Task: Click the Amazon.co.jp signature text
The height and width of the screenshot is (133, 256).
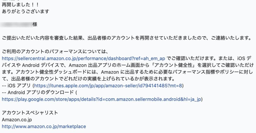Action: pos(17,119)
